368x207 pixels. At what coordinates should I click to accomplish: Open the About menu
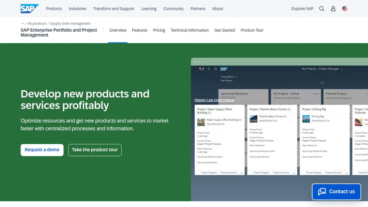[x=217, y=9]
